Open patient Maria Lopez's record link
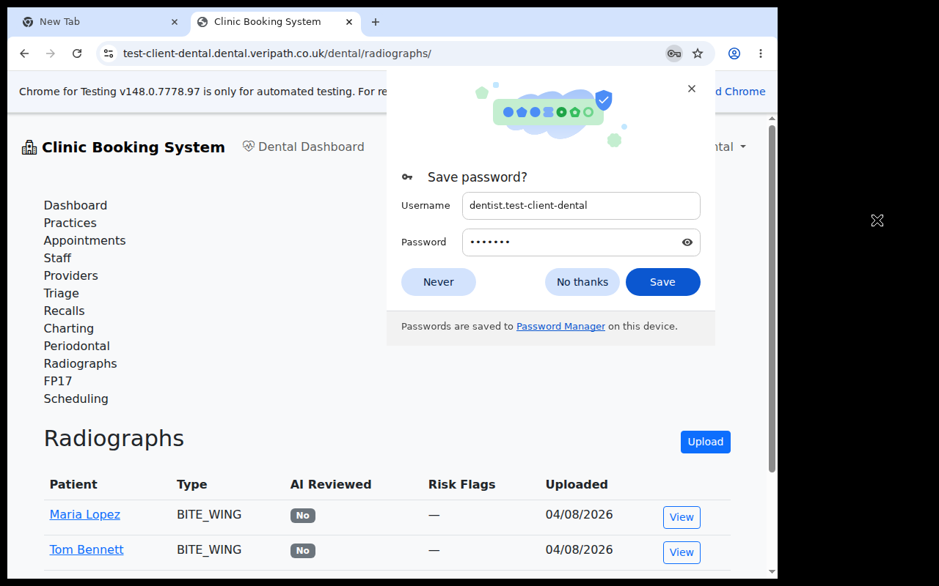This screenshot has height=586, width=939. (x=85, y=514)
